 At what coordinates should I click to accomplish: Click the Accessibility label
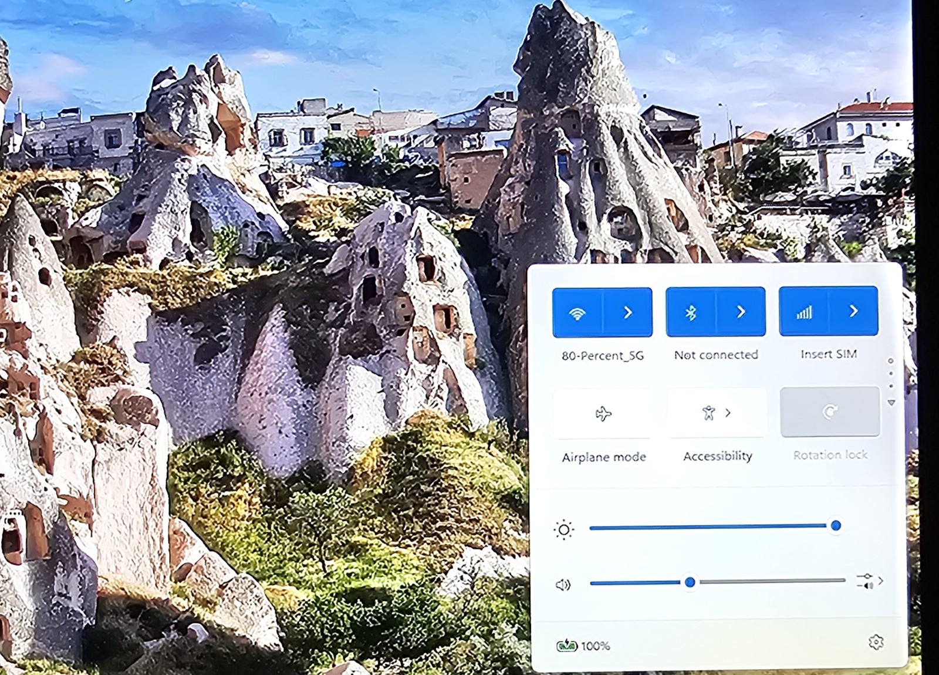pyautogui.click(x=718, y=456)
